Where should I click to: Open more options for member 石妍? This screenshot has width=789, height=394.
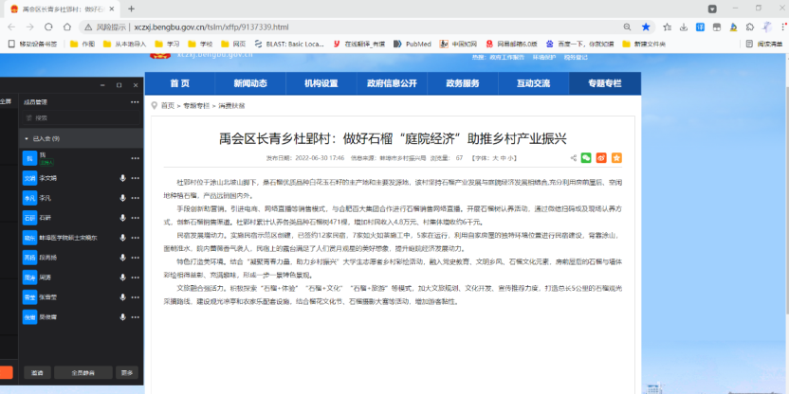135,218
